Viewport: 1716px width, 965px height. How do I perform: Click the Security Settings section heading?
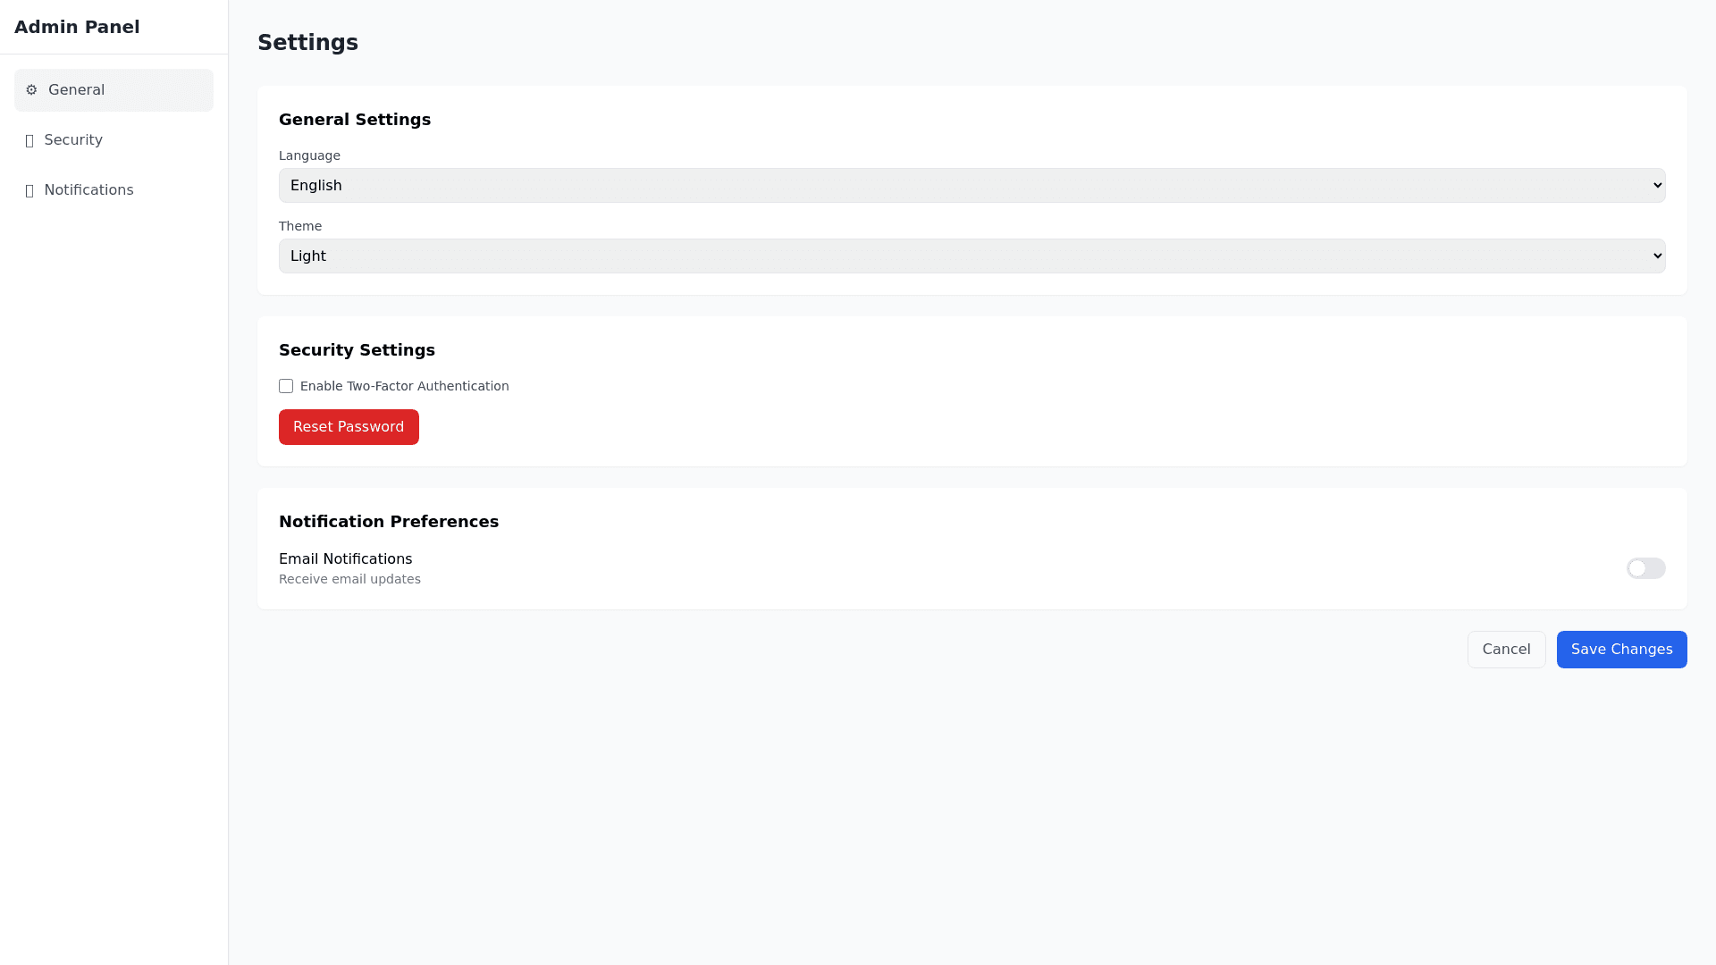coord(357,350)
